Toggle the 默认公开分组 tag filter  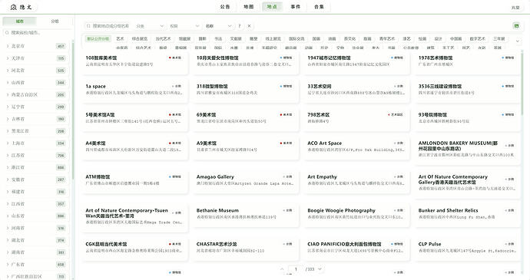point(98,39)
